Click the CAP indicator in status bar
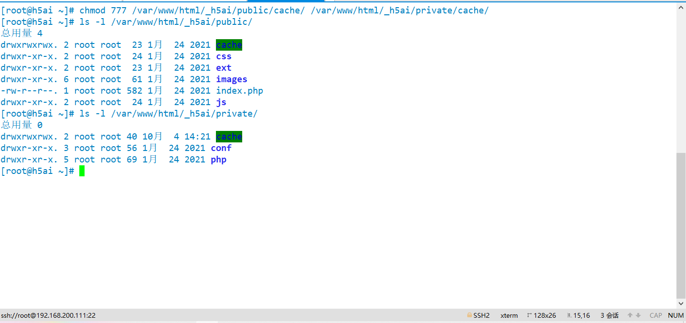 click(x=656, y=315)
